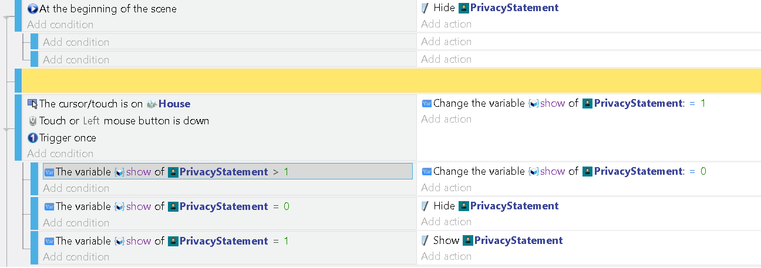Click 'Add action' under the first 'Hide PrivacyStatement'
Viewport: 761px width, 268px height.
coord(446,24)
